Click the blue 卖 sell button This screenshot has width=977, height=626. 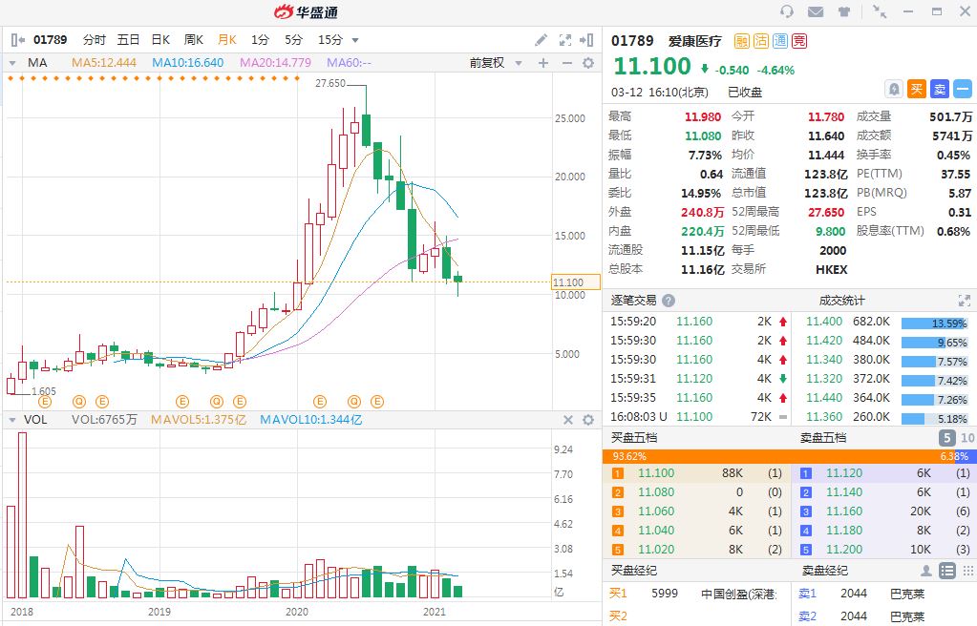940,89
